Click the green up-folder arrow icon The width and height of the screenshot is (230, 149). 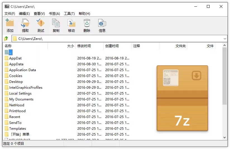coord(6,39)
